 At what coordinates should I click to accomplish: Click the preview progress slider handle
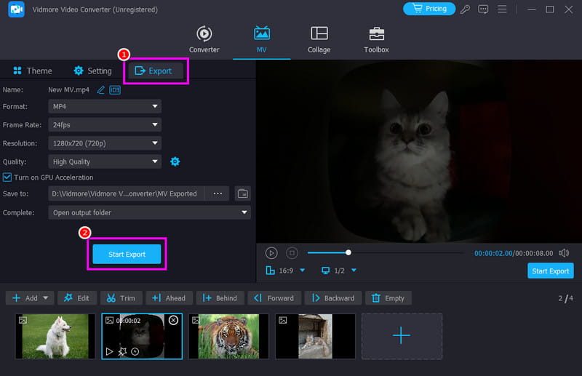[x=348, y=253]
